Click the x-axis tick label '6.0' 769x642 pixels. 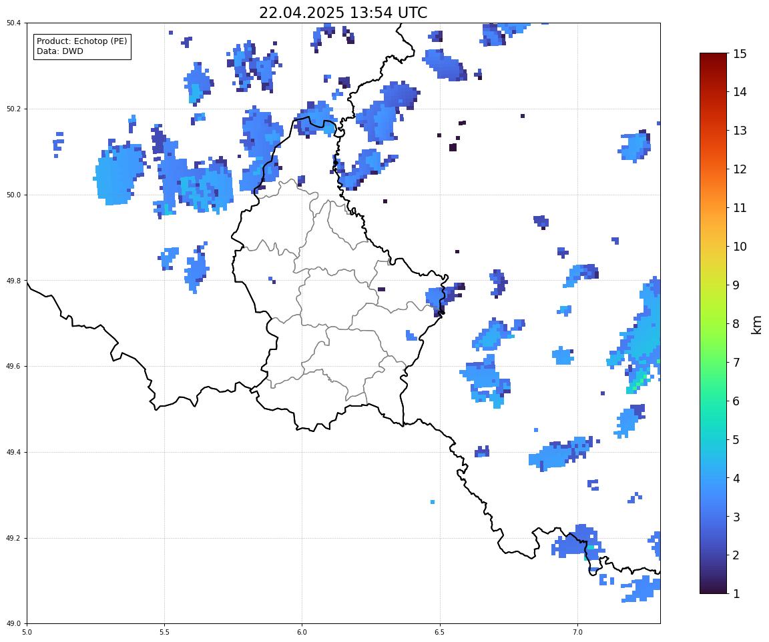point(302,633)
